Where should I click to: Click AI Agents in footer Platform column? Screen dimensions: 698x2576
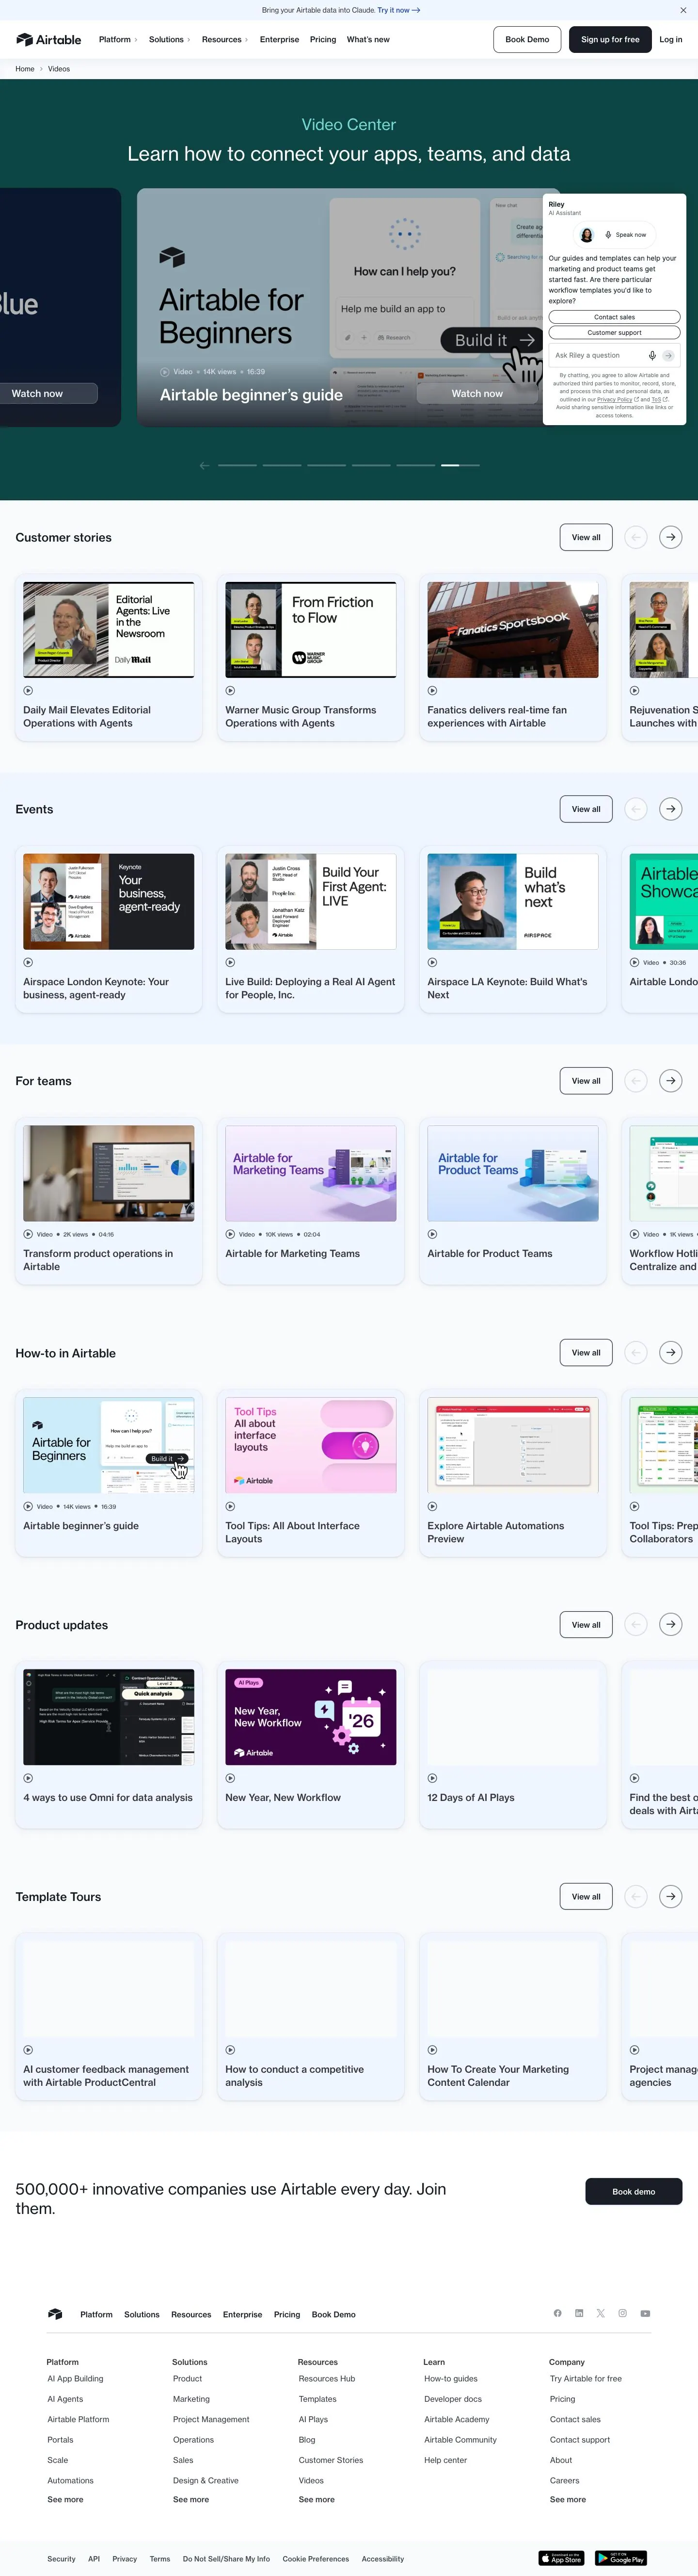click(66, 2399)
